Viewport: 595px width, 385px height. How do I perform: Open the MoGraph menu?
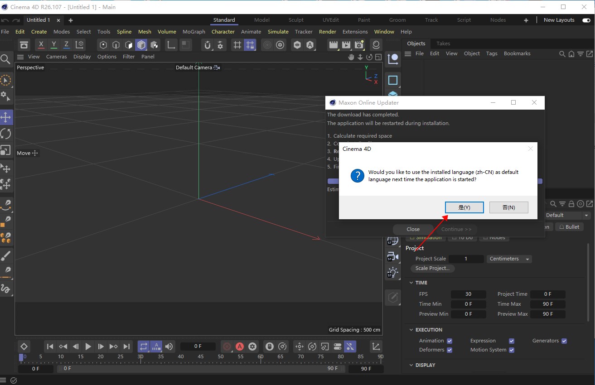193,32
